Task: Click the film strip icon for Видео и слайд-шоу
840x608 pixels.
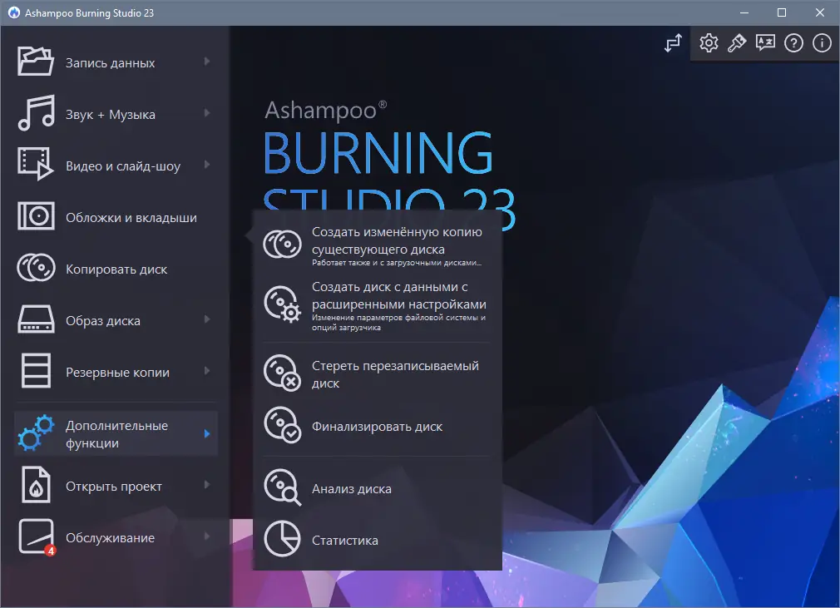Action: pos(36,164)
